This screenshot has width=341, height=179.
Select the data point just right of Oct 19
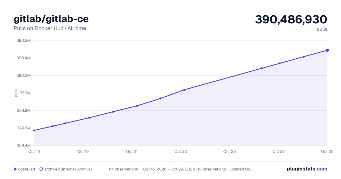tap(89, 118)
